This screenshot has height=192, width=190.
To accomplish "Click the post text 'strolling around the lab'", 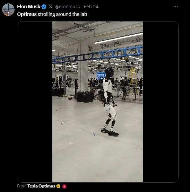I will tap(62, 14).
